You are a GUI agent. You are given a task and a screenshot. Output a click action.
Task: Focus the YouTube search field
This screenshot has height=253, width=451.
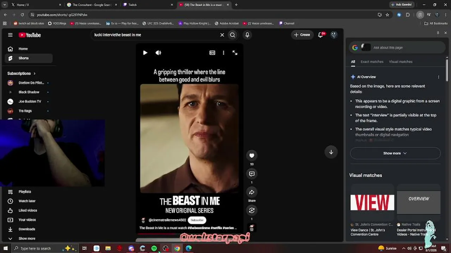155,35
